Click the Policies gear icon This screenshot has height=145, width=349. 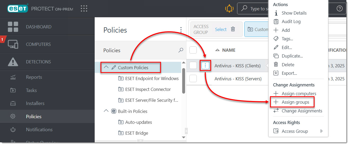[13, 116]
